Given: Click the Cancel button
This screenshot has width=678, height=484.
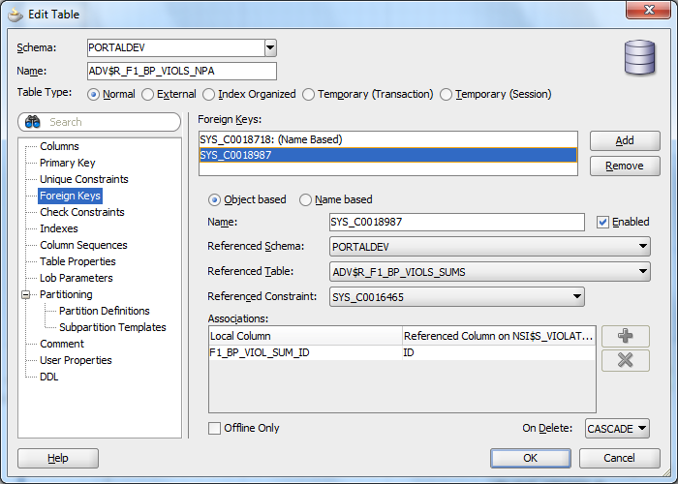Looking at the screenshot, I should point(619,458).
